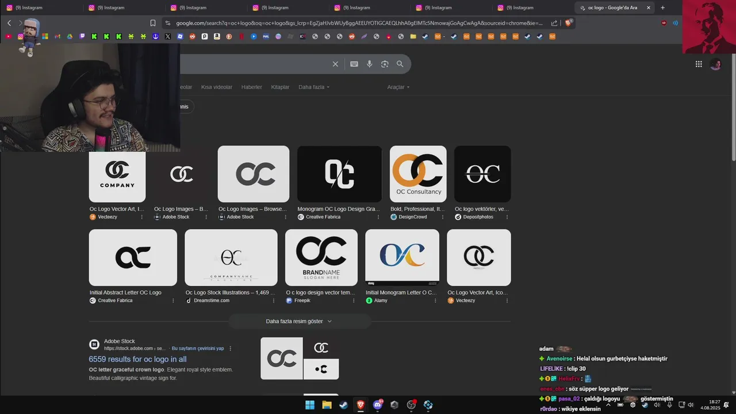
Task: Open the Google apps grid
Action: tap(699, 64)
